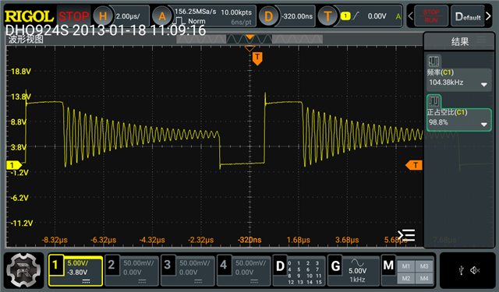Click the positive duty cycle measurement icon
499x292 pixels.
434,101
